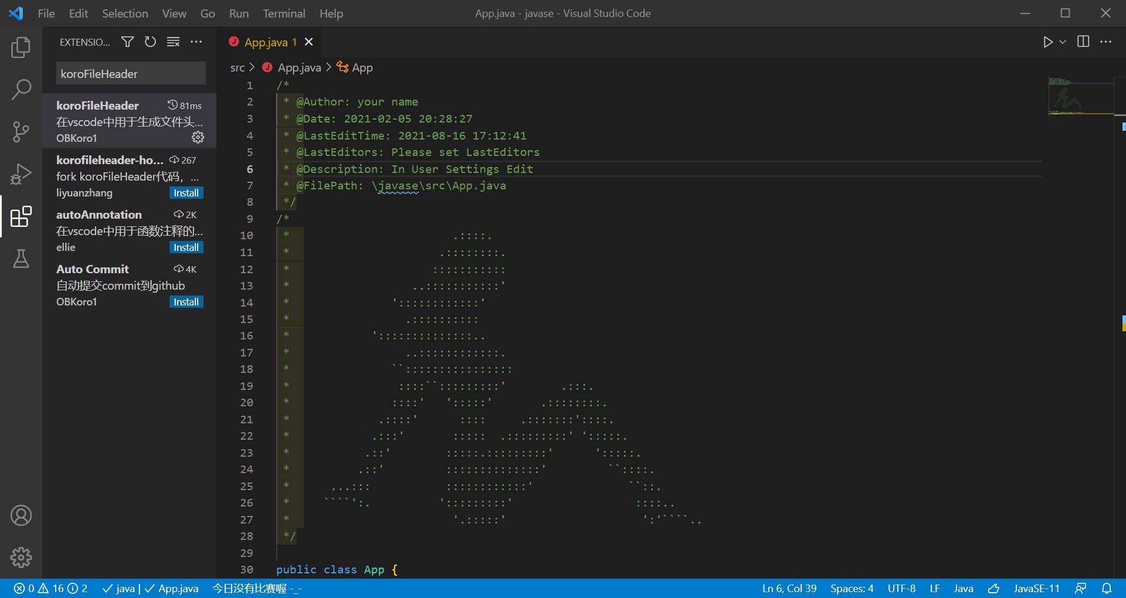The width and height of the screenshot is (1126, 598).
Task: Click line number 30 in gutter
Action: (246, 569)
